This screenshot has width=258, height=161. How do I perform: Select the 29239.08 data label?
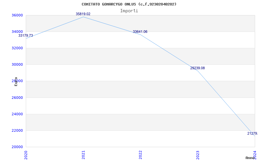point(197,68)
